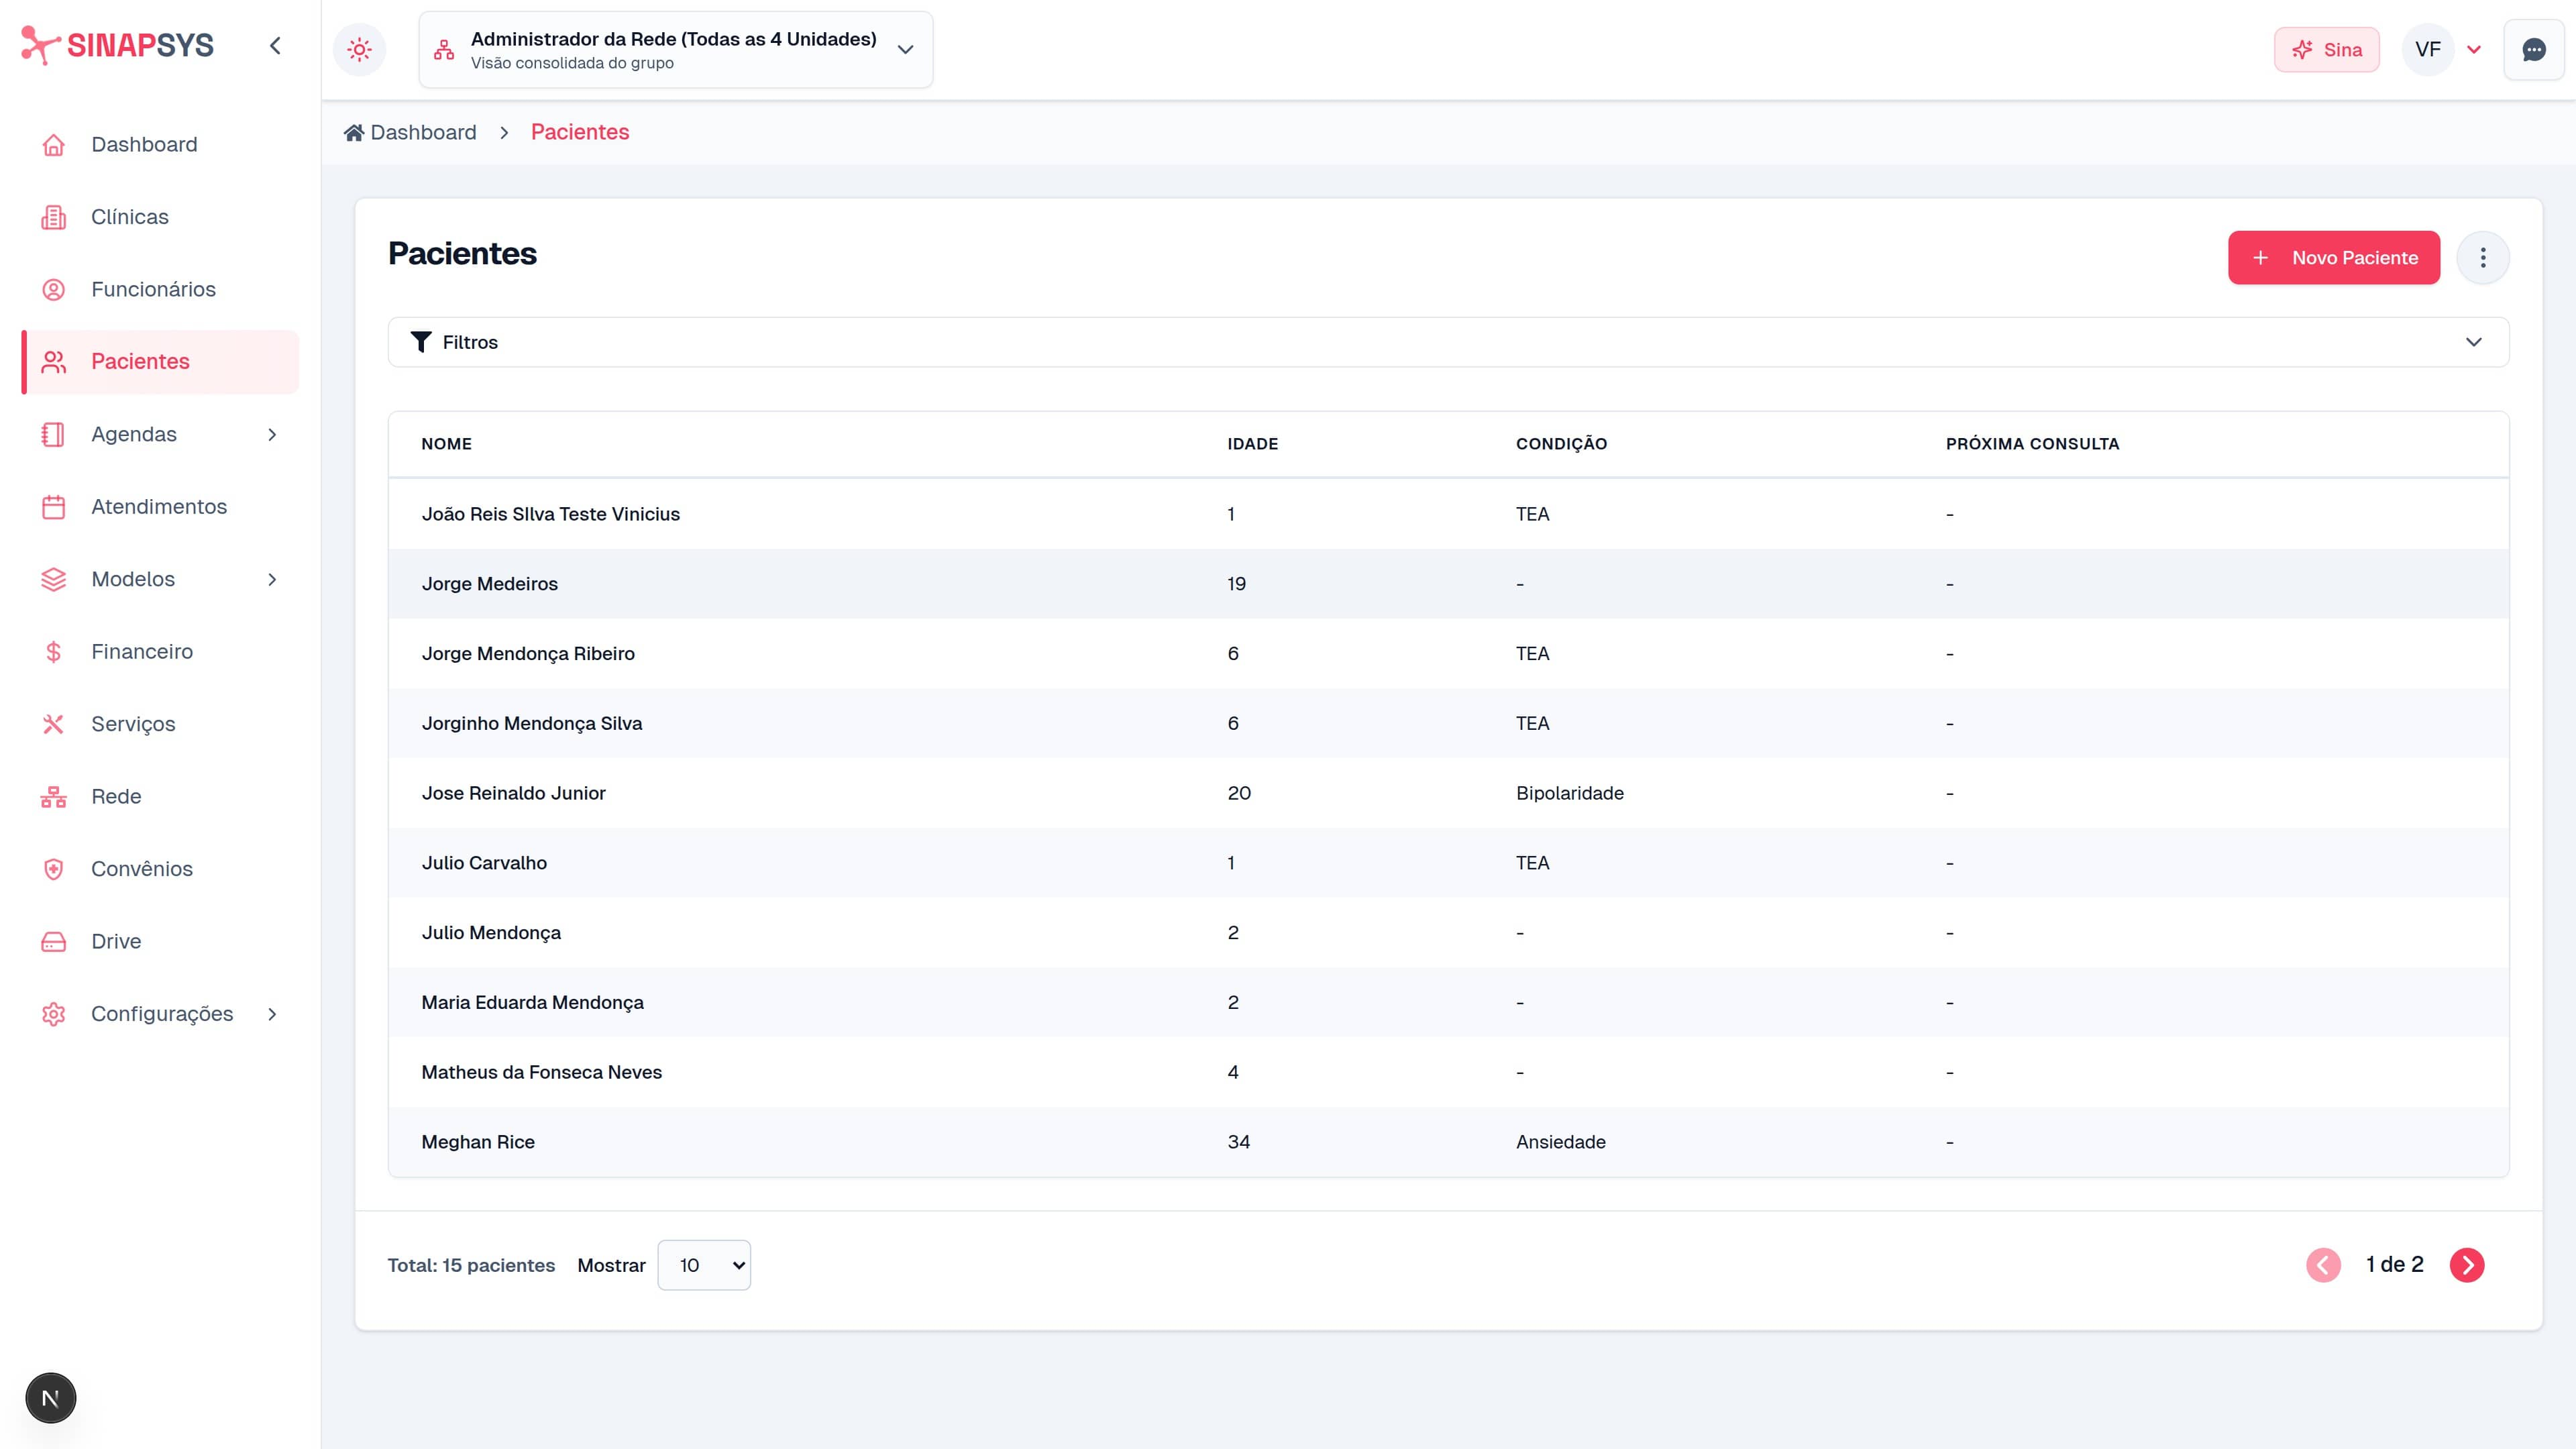Open the Sina AI assistant
The image size is (2576, 1449).
2326,49
